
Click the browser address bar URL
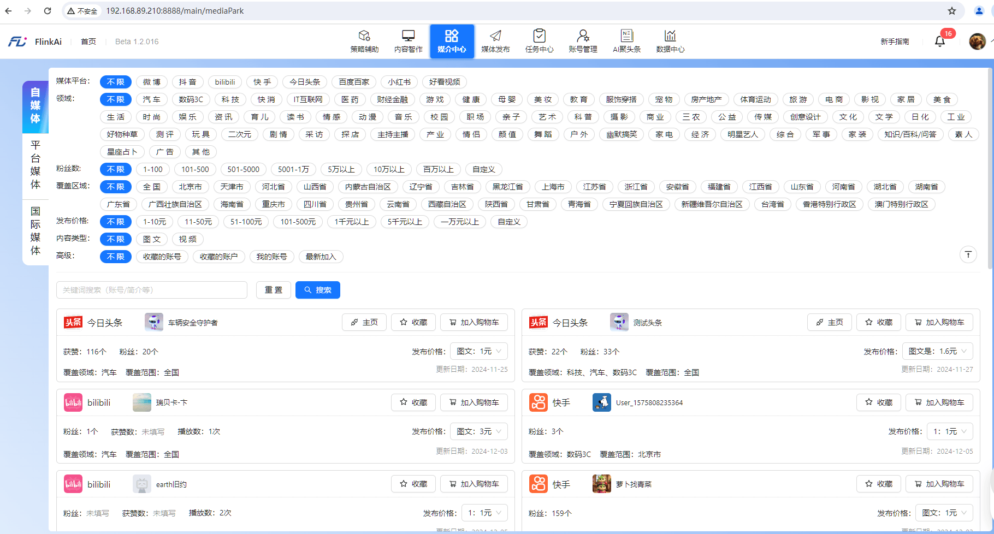175,11
